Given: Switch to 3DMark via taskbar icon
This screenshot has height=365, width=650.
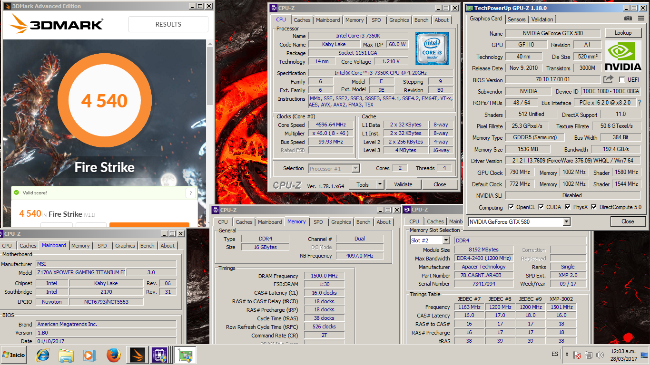Looking at the screenshot, I should 138,355.
